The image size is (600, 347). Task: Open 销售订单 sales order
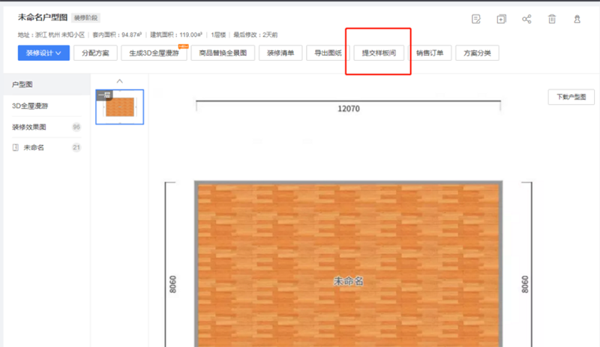coord(429,52)
